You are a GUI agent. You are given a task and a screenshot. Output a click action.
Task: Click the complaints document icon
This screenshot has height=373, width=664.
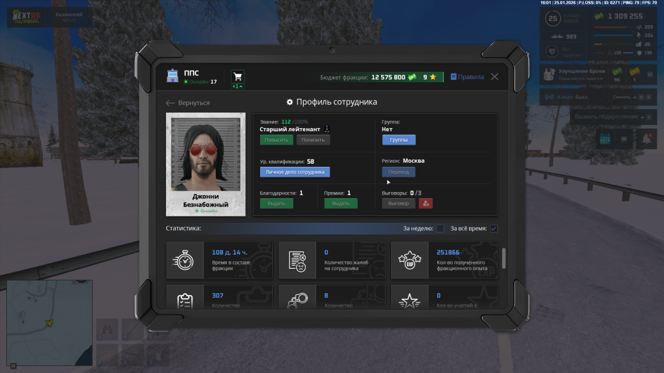tap(297, 260)
